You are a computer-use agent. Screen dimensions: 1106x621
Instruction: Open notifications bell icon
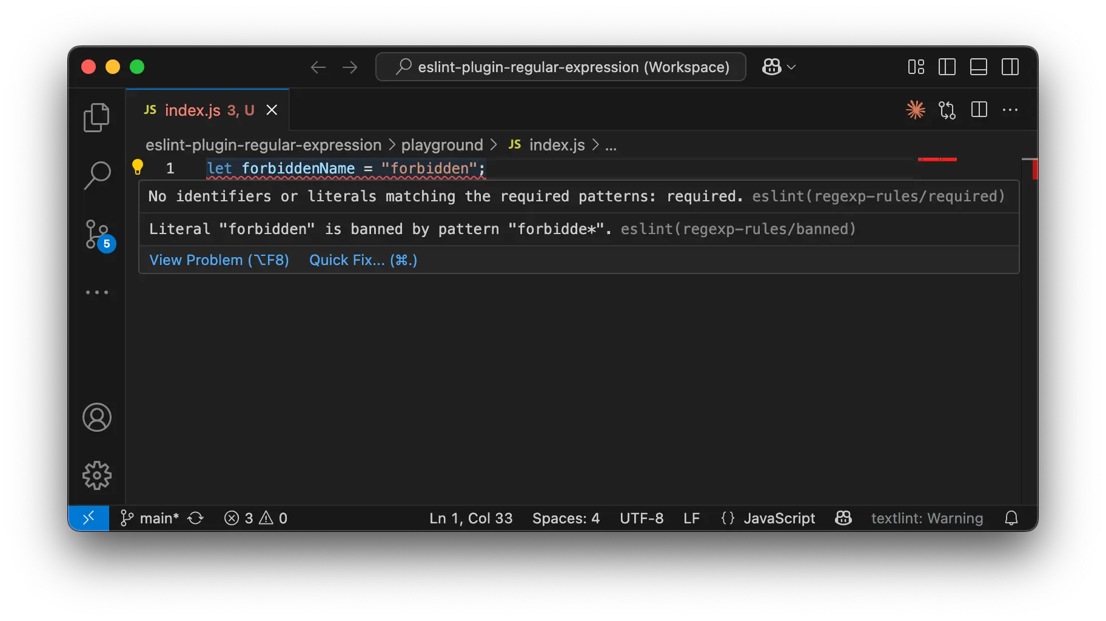tap(1011, 518)
